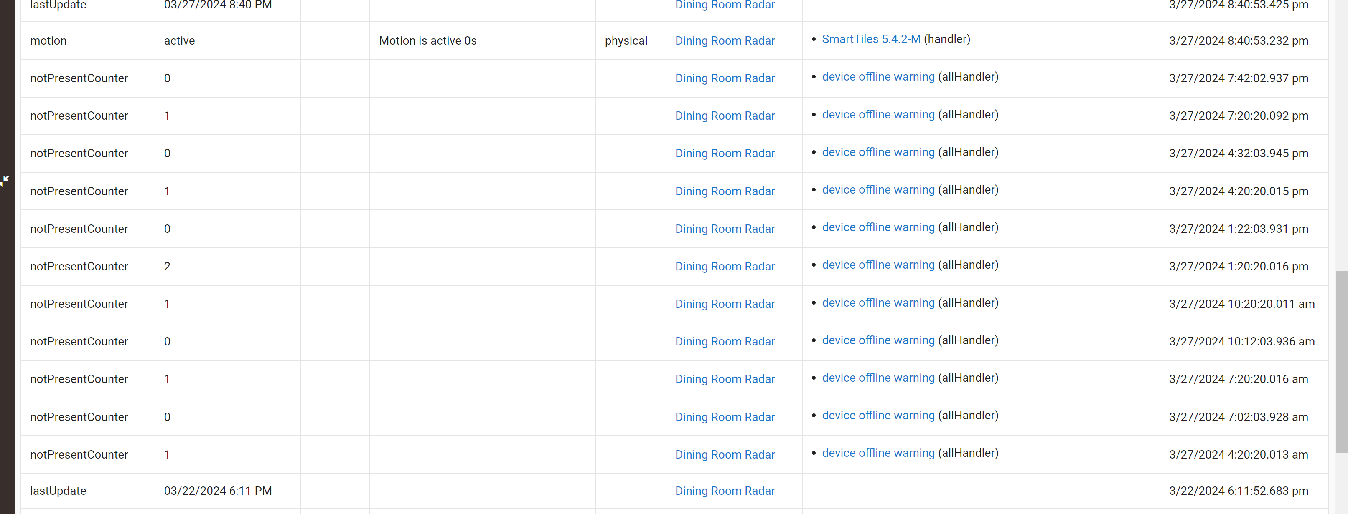Select timestamp 3/27/2024 8:40:53.232 pm

(1239, 41)
